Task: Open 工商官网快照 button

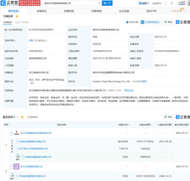Action: pyautogui.click(x=151, y=22)
